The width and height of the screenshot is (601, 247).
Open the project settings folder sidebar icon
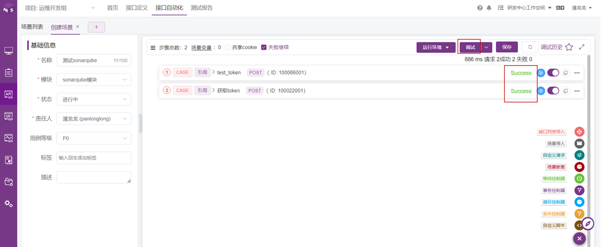click(8, 181)
